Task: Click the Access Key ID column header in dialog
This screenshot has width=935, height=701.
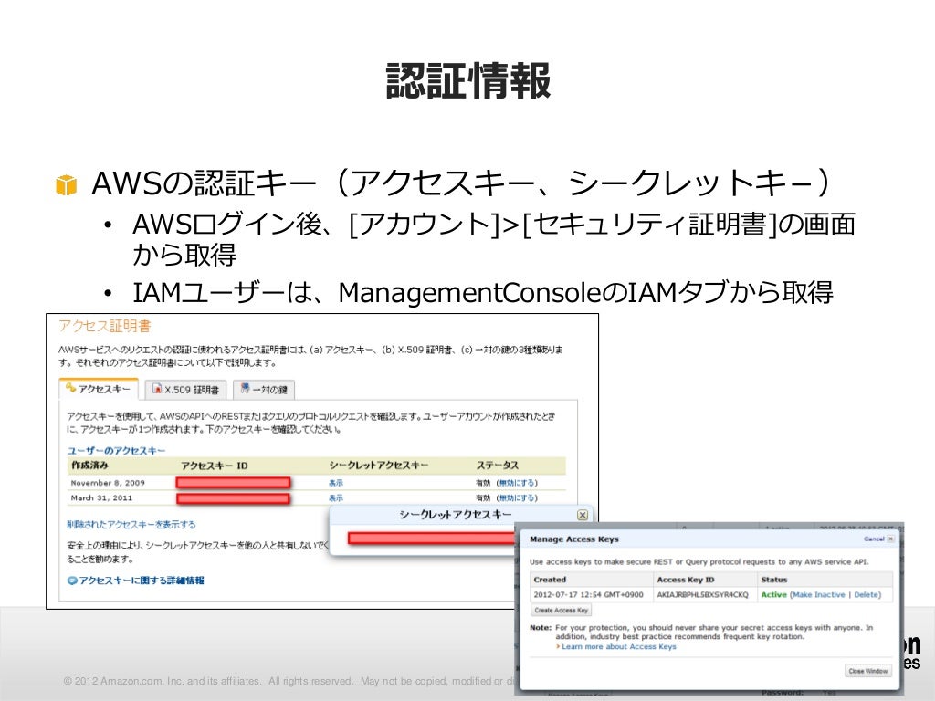Action: click(x=685, y=580)
